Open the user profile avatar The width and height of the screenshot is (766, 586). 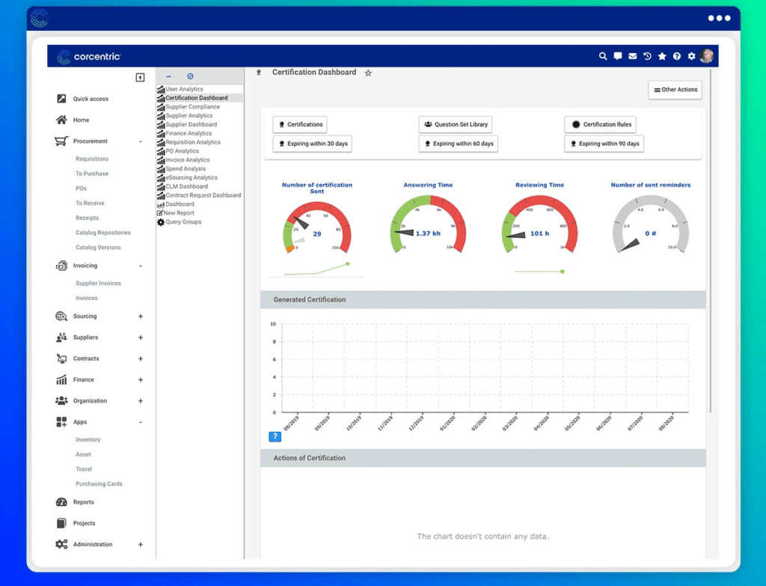[707, 56]
